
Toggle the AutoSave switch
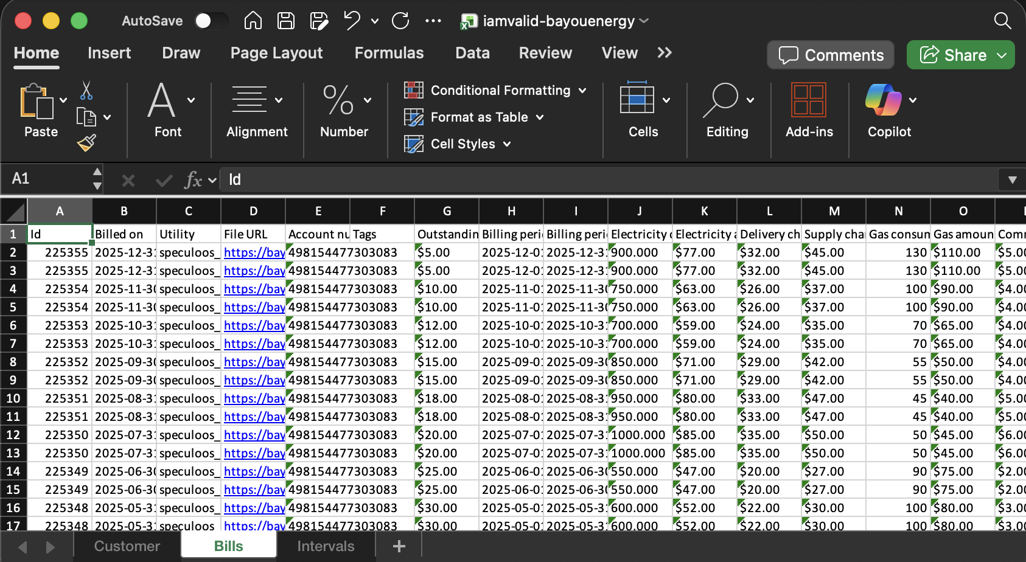(211, 21)
